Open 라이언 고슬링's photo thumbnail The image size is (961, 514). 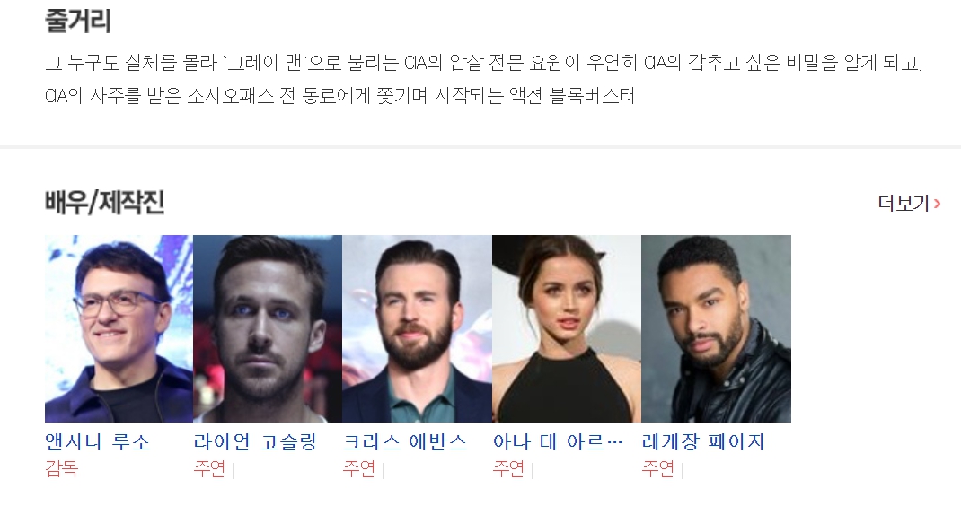pos(268,328)
